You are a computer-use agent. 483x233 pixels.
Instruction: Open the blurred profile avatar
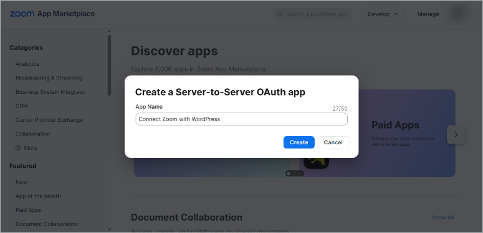458,14
